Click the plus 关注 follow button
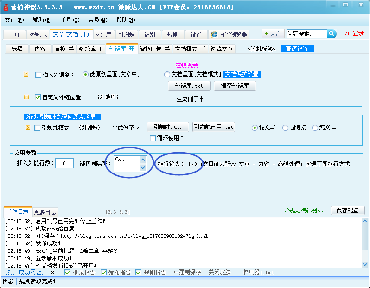 coord(272,34)
